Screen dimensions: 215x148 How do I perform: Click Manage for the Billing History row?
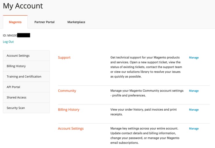click(x=194, y=110)
